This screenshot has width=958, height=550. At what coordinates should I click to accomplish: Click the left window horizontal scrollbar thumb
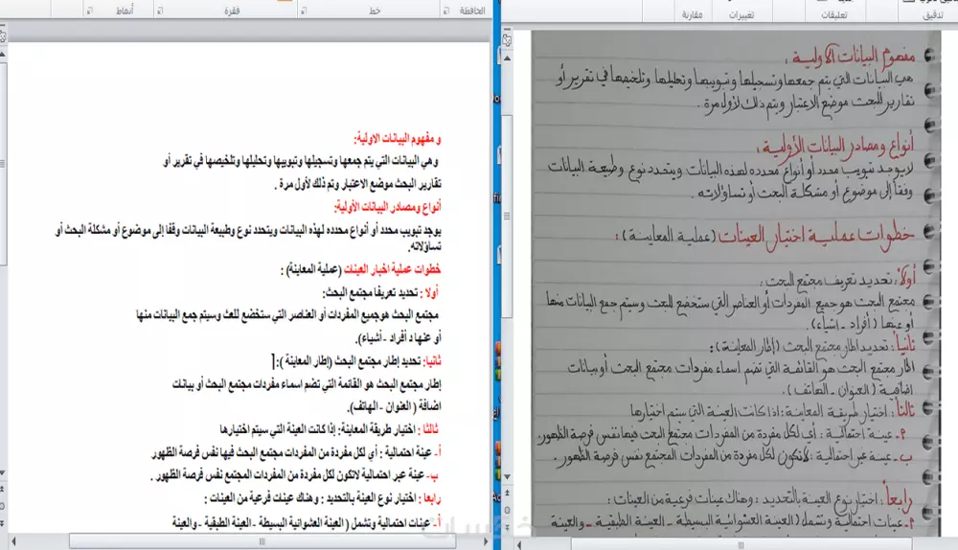[x=262, y=541]
